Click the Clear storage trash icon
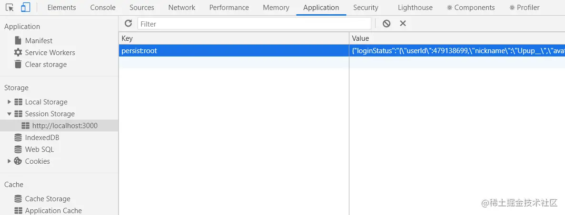Screen dimensions: 565x215 [18, 65]
